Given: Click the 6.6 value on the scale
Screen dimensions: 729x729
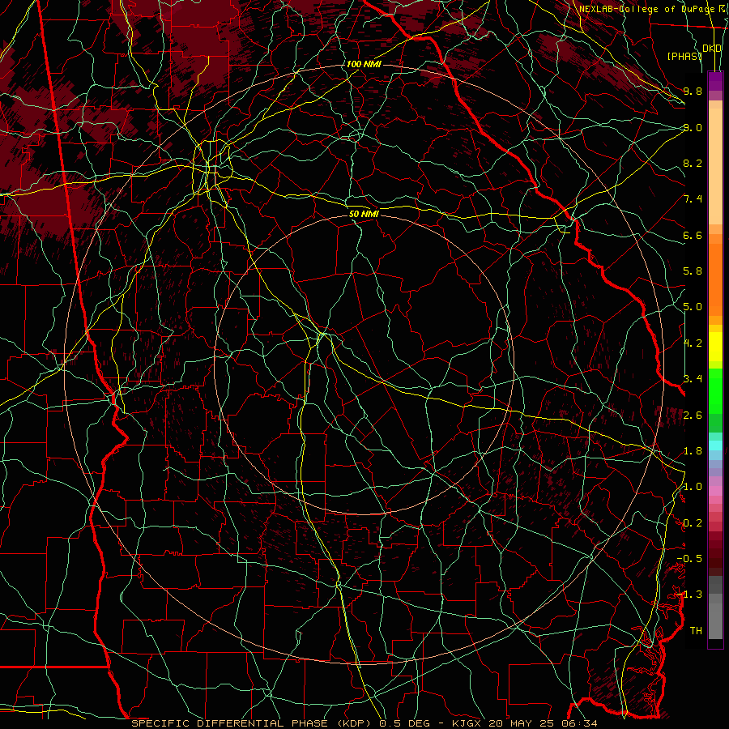Looking at the screenshot, I should click(x=693, y=235).
